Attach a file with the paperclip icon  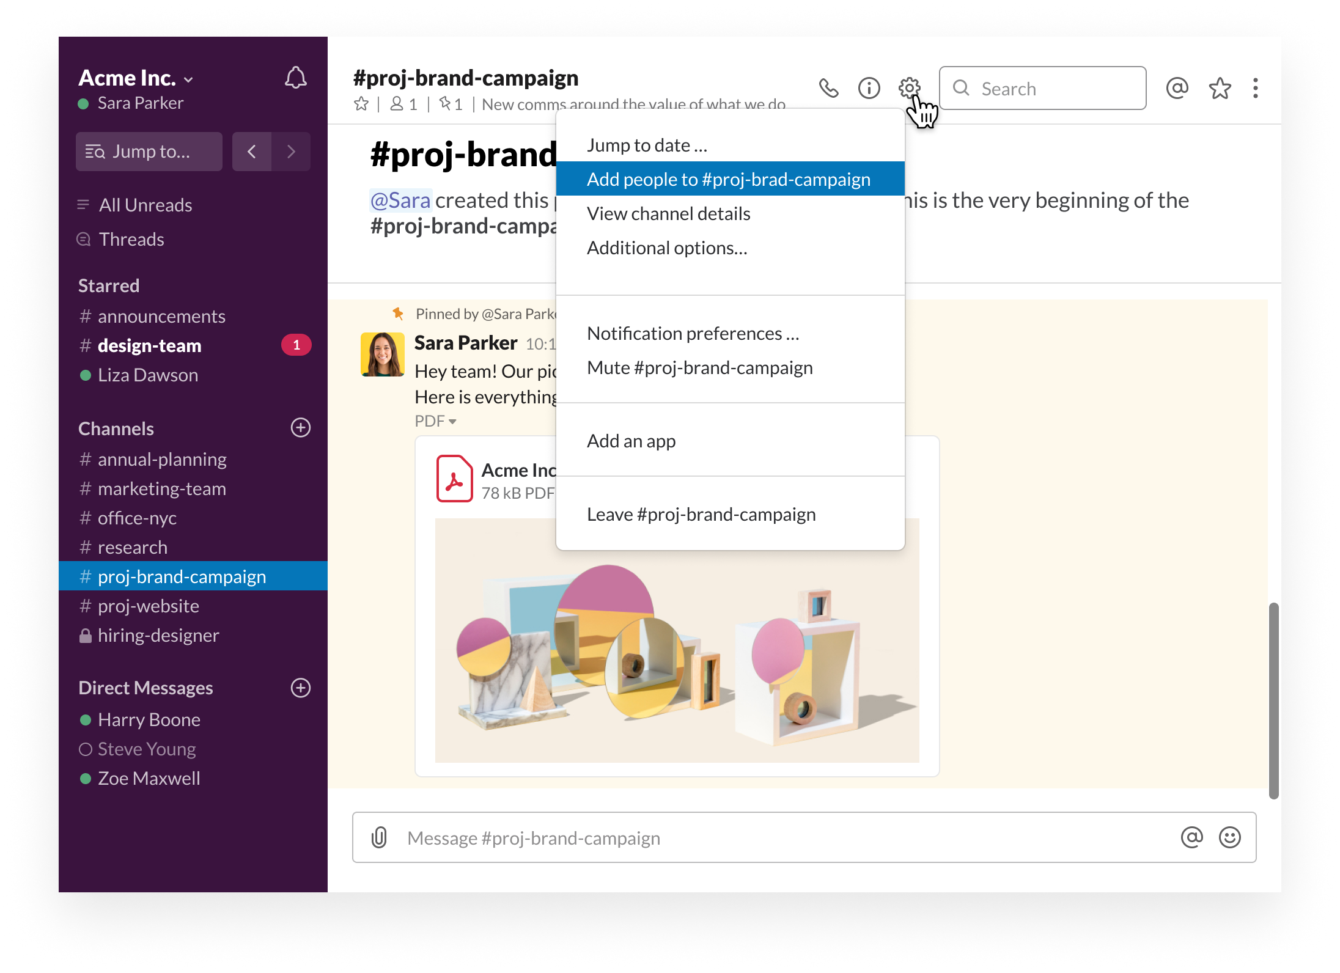tap(379, 837)
